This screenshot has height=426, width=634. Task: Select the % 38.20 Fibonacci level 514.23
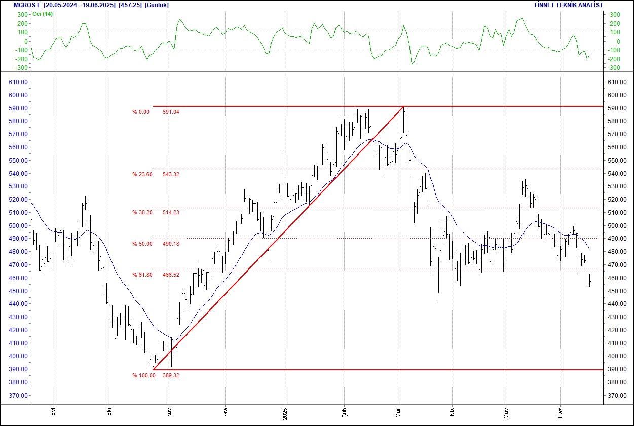tap(171, 212)
